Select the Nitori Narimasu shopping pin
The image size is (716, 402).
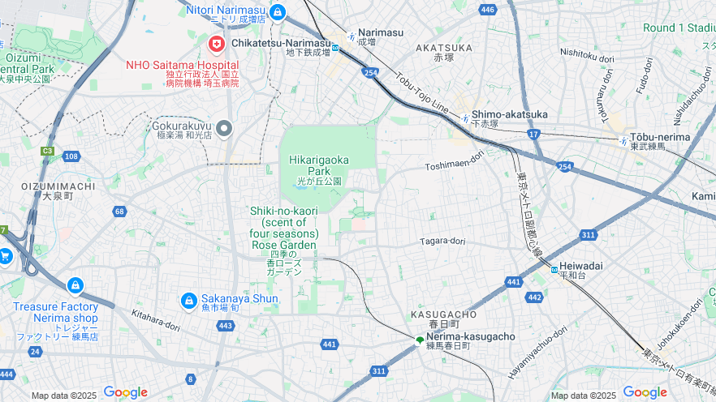(277, 13)
